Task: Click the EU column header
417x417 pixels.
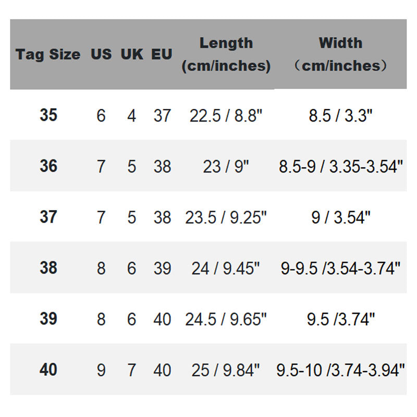Action: 162,55
